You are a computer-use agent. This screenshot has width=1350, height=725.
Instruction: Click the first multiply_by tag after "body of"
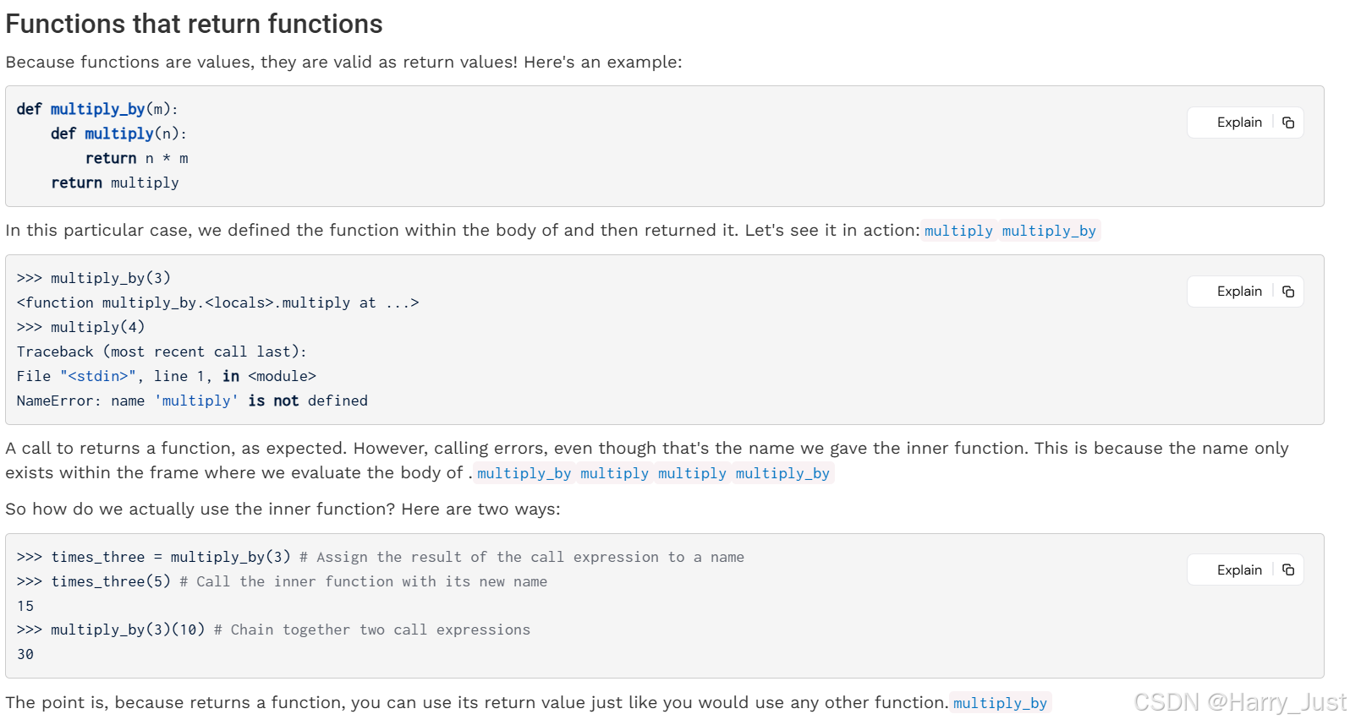pyautogui.click(x=524, y=473)
